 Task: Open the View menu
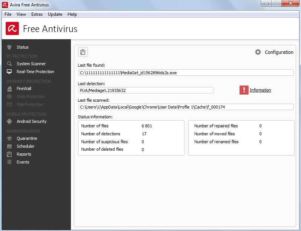tap(21, 14)
